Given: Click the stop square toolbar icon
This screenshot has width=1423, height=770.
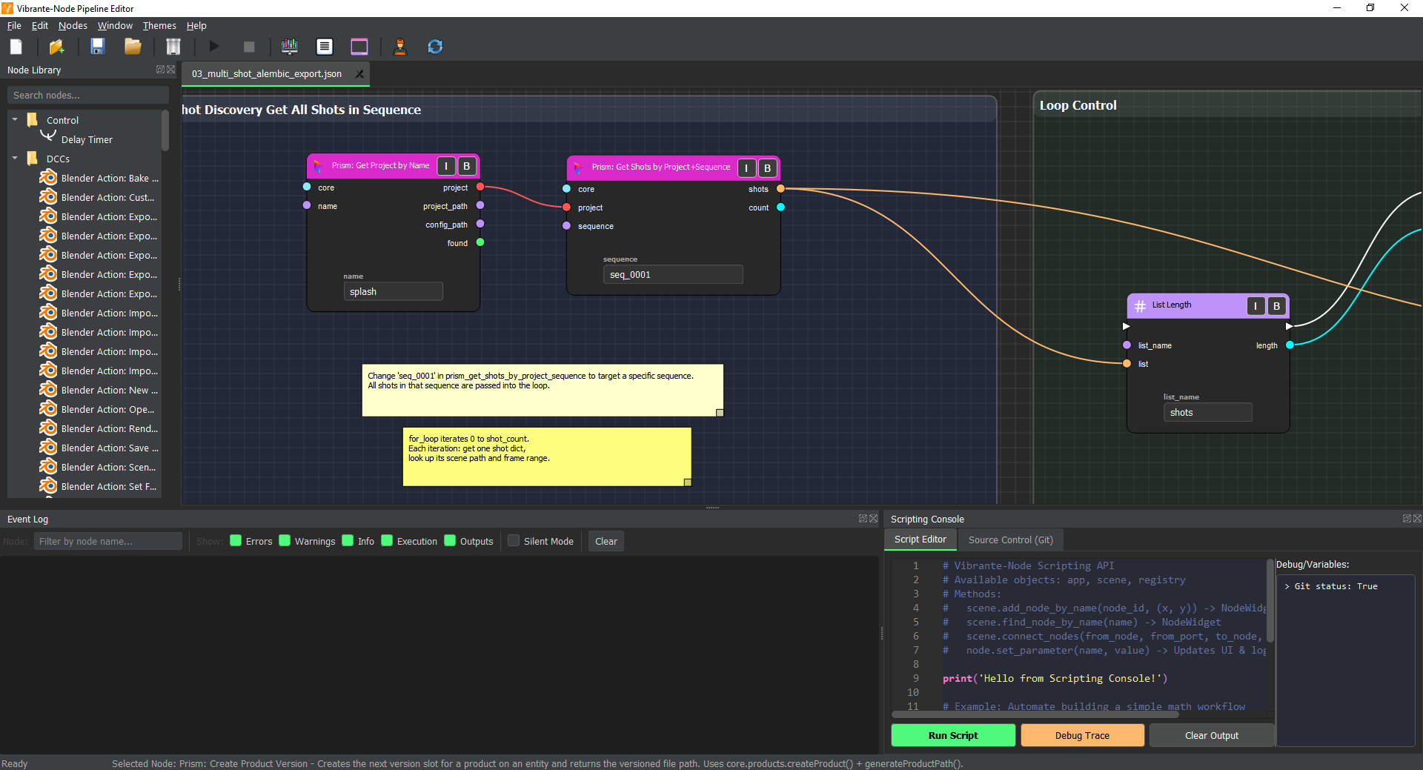Looking at the screenshot, I should coord(249,47).
